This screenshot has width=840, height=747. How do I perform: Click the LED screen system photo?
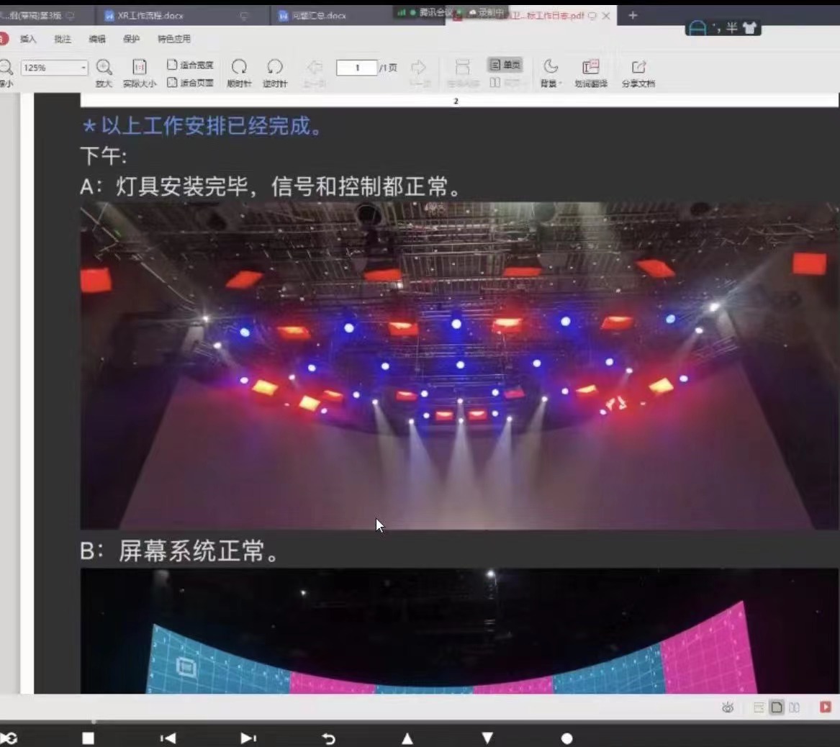[x=460, y=631]
